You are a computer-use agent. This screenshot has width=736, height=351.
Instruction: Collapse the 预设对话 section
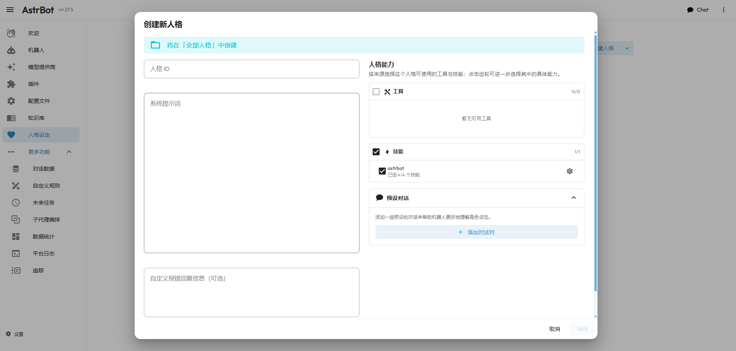tap(574, 198)
